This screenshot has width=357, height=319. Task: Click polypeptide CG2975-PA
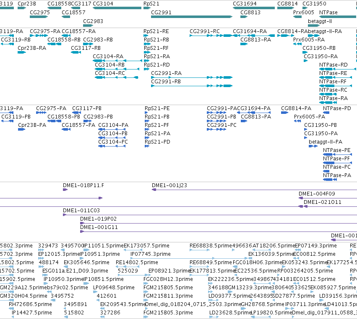pos(41,113)
